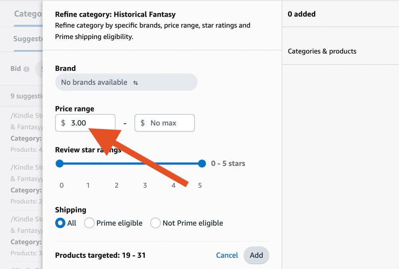Select the Prime eligible radio option
This screenshot has height=269, width=399.
pyautogui.click(x=89, y=223)
